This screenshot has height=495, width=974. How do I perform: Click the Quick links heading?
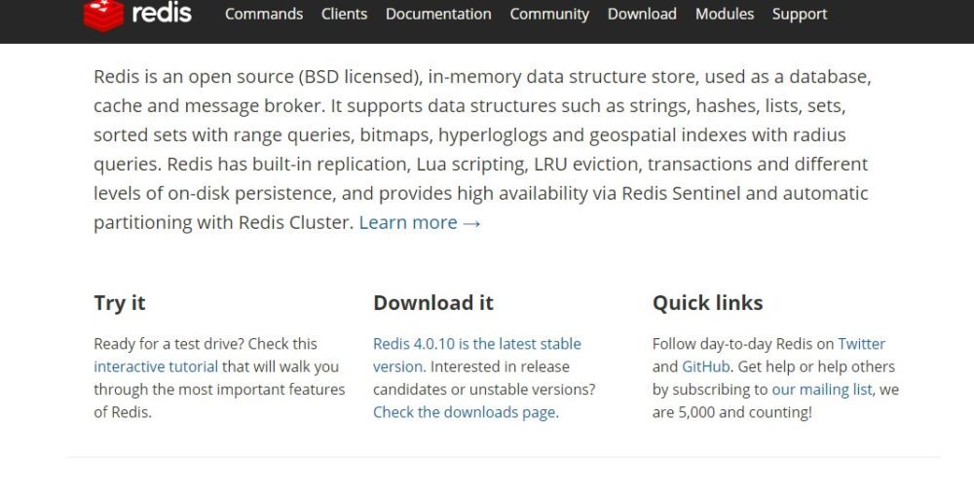click(x=707, y=303)
